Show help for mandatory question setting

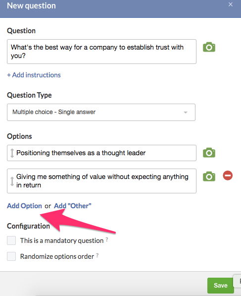(x=107, y=239)
